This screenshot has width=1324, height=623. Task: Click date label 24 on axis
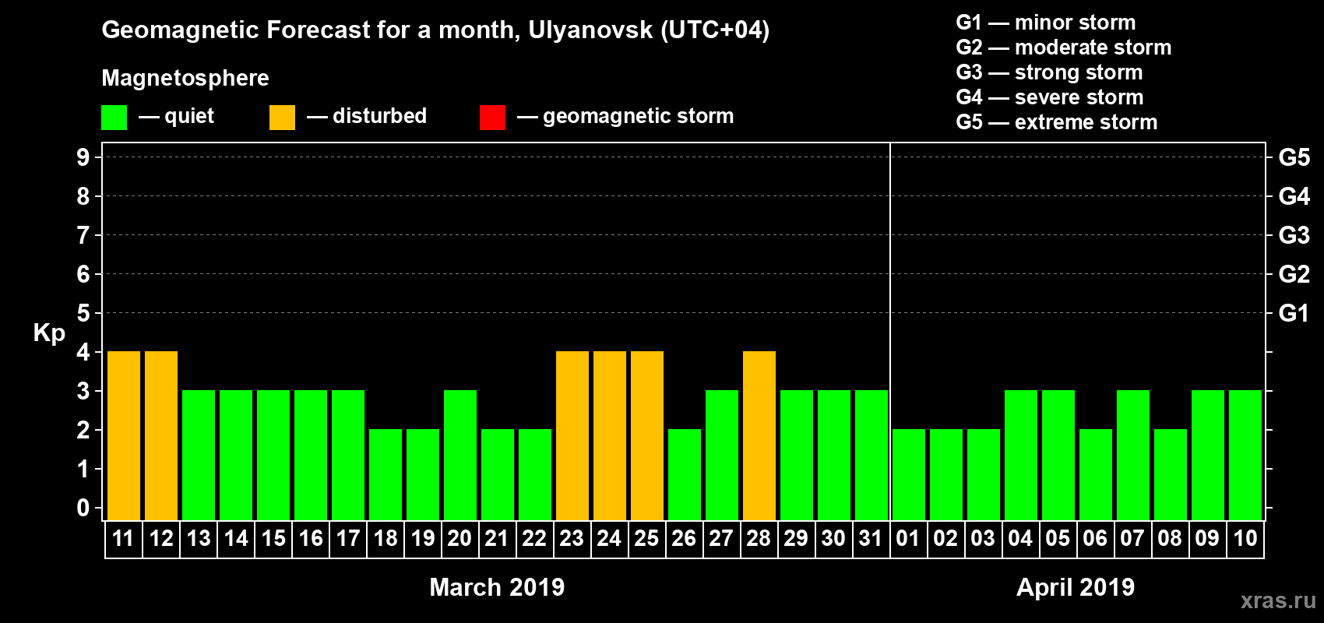609,538
